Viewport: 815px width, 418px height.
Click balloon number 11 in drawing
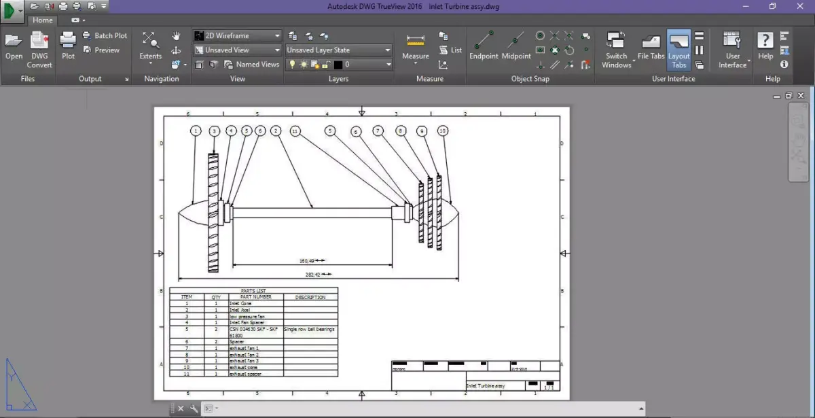point(294,130)
